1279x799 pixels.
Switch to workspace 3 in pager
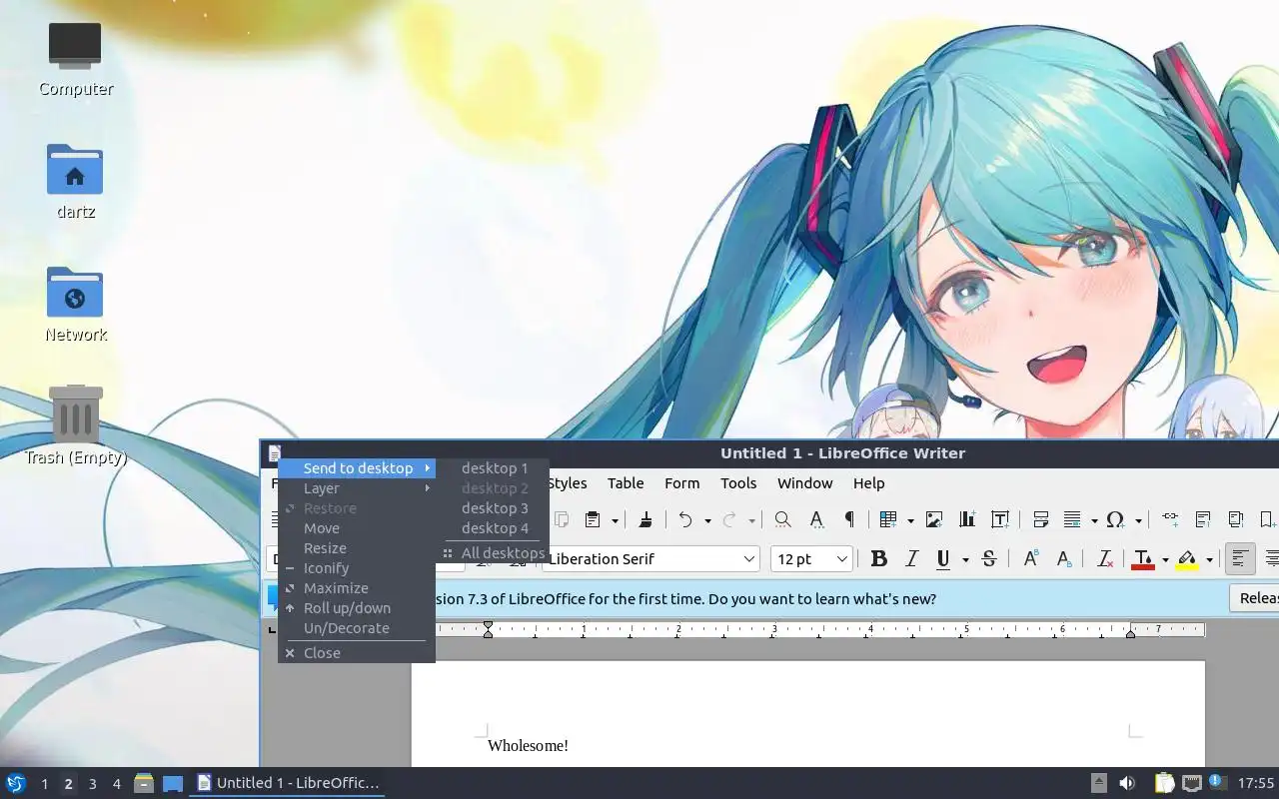pyautogui.click(x=92, y=784)
